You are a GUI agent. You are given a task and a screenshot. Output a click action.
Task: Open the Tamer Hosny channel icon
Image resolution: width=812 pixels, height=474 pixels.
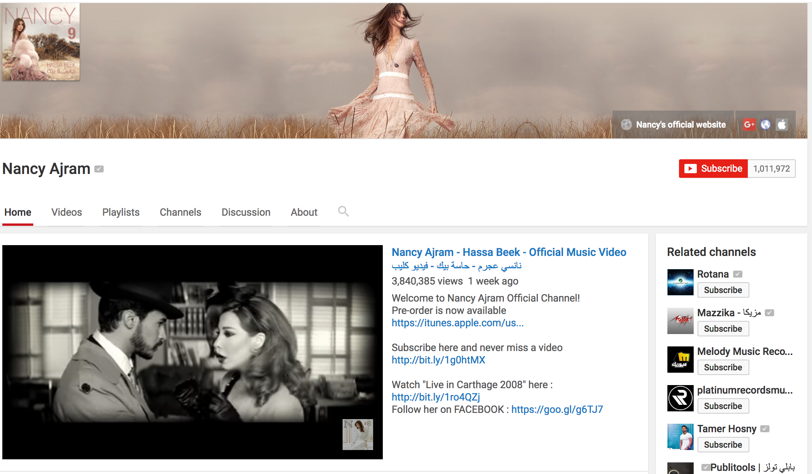[x=681, y=437]
